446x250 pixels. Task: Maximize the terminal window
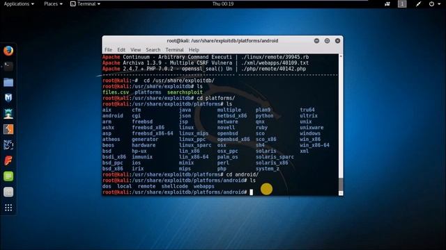[327, 41]
